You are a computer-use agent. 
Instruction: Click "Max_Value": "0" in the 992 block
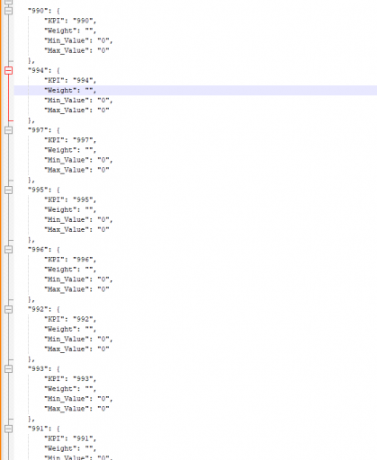tap(76, 349)
